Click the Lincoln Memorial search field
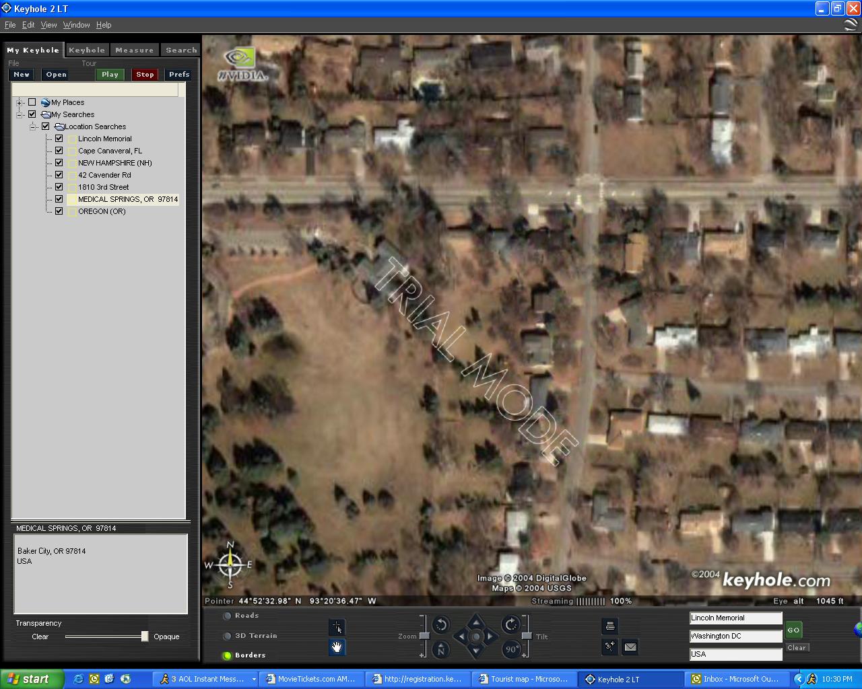Screen dimensions: 862x689 pyautogui.click(x=735, y=618)
